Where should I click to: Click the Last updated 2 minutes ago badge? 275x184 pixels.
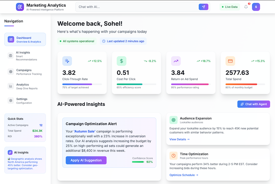[x=123, y=41]
